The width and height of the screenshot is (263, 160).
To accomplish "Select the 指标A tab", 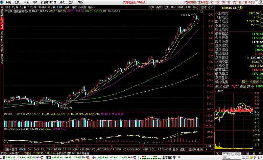I will [8, 149].
